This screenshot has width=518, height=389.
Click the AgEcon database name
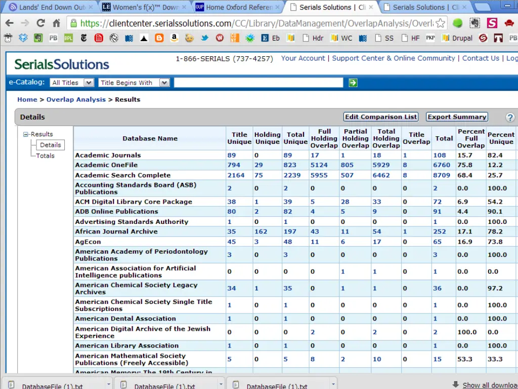pyautogui.click(x=88, y=242)
